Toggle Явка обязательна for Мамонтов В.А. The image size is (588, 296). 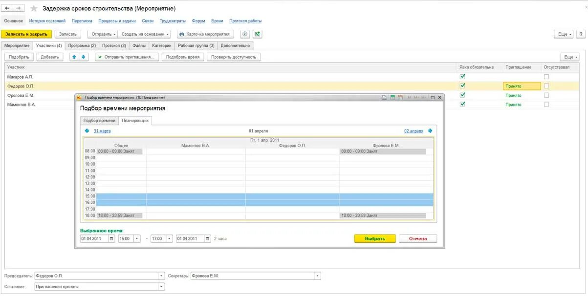pyautogui.click(x=462, y=104)
